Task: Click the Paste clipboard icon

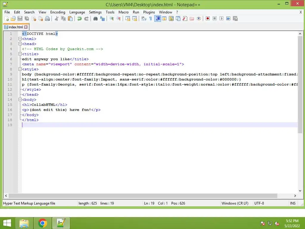Action: pos(70,18)
